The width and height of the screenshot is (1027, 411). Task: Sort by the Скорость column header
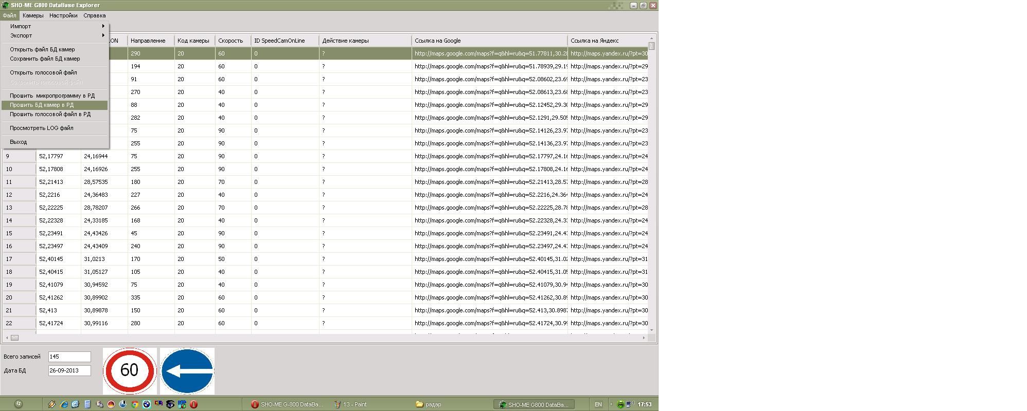(233, 41)
